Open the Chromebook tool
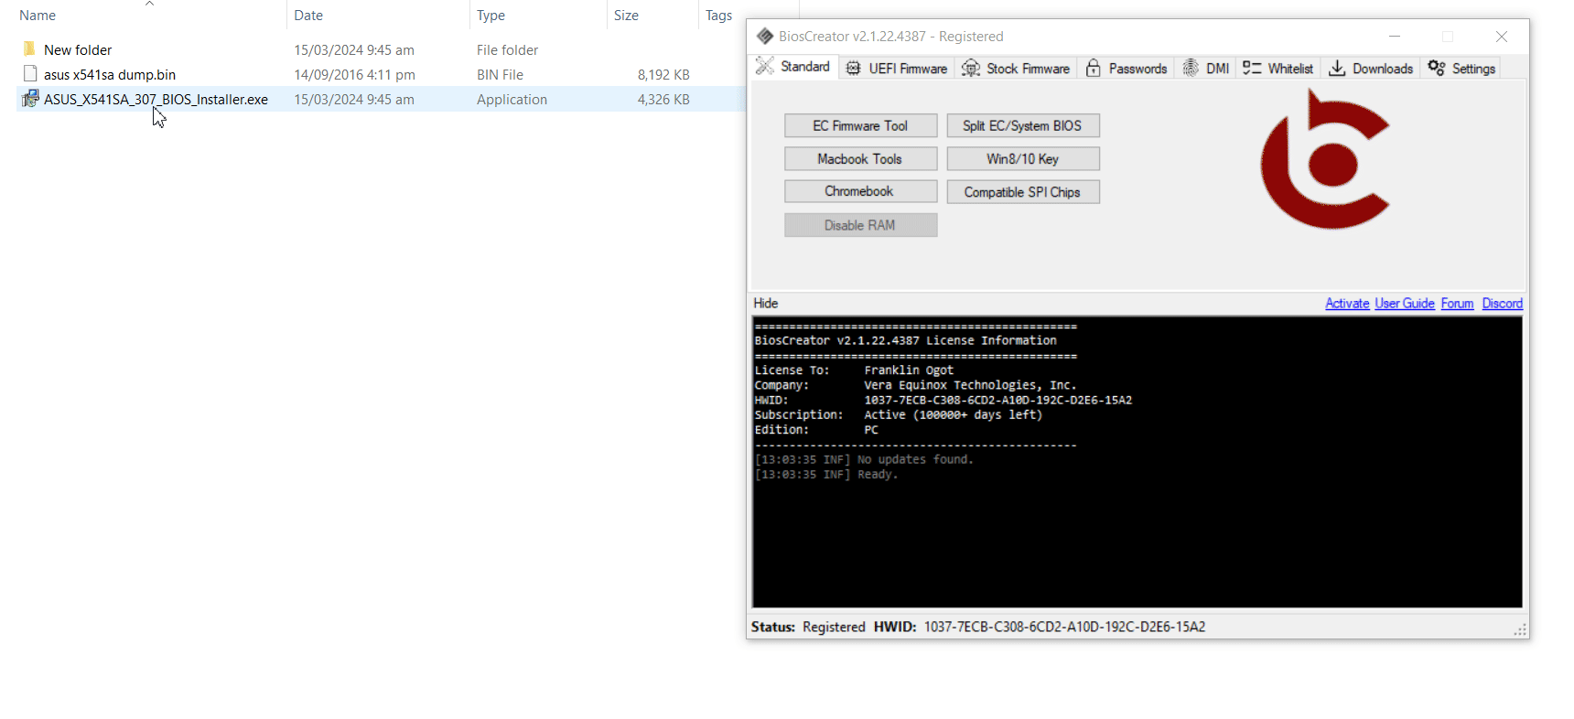The height and width of the screenshot is (719, 1574). (860, 191)
